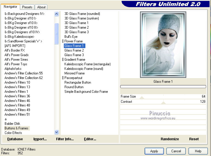Image resolution: width=211 pixels, height=156 pixels.
Task: Select 3D Glass Frame (rounded) filter
Action: click(82, 14)
